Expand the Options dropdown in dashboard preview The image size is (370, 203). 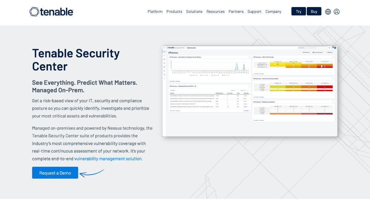(x=330, y=52)
